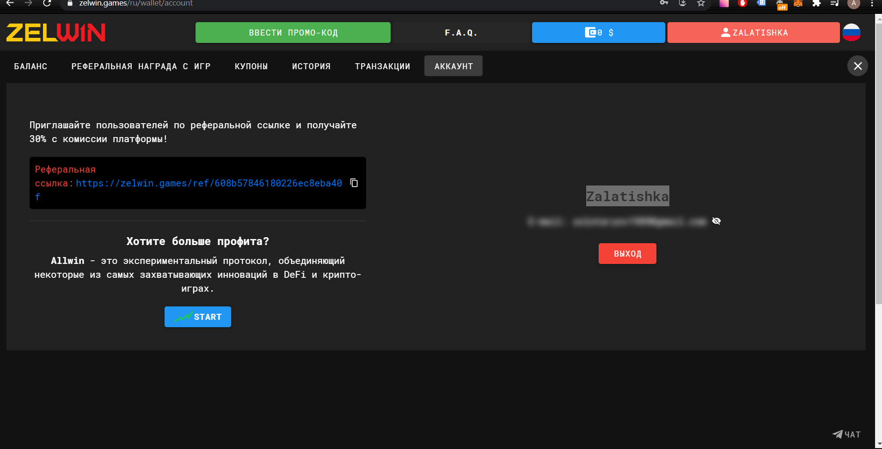Open the F.A.Q. page

pyautogui.click(x=461, y=33)
